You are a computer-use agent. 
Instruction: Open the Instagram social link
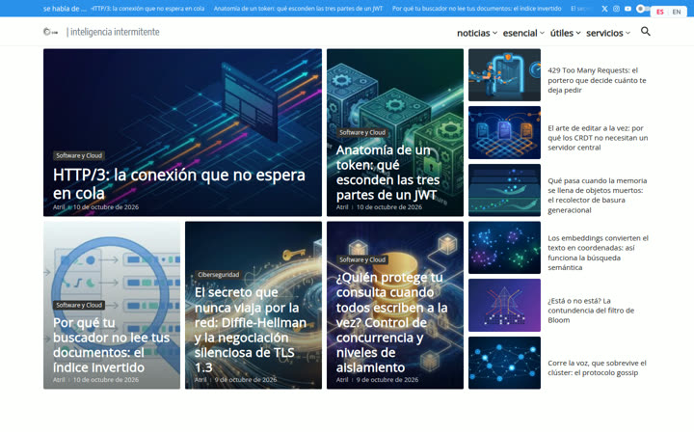tap(616, 9)
